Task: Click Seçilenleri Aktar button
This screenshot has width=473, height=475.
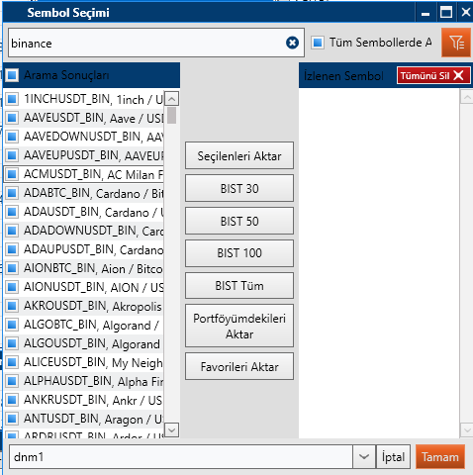Action: point(239,155)
